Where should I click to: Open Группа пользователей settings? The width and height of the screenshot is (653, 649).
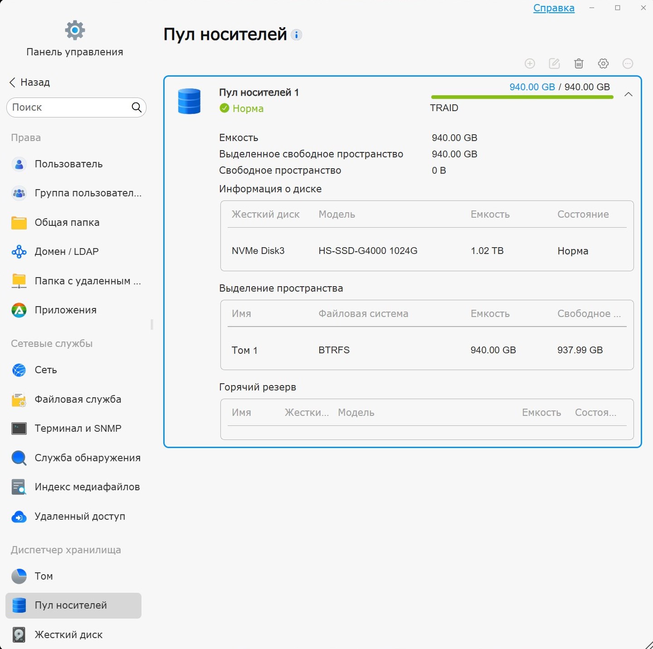coord(76,193)
